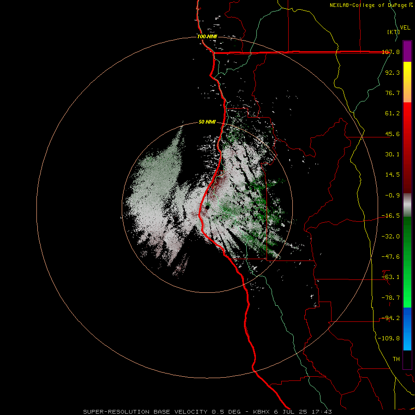This screenshot has width=415, height=415.
Task: Click the 30.1 scale value
Action: (x=392, y=154)
